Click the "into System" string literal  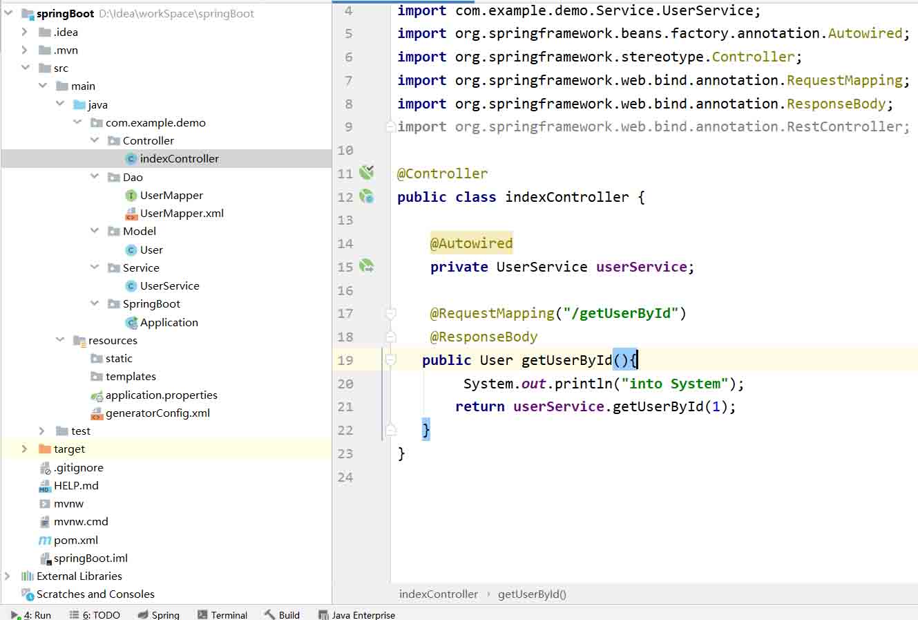675,384
